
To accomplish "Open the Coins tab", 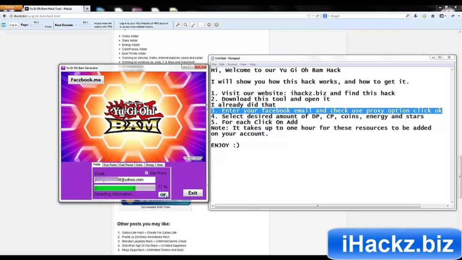I will (x=139, y=165).
